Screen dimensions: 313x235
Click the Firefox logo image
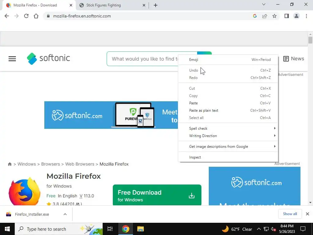(x=24, y=192)
